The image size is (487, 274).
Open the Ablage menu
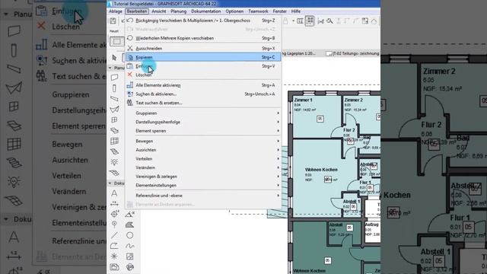pyautogui.click(x=116, y=11)
